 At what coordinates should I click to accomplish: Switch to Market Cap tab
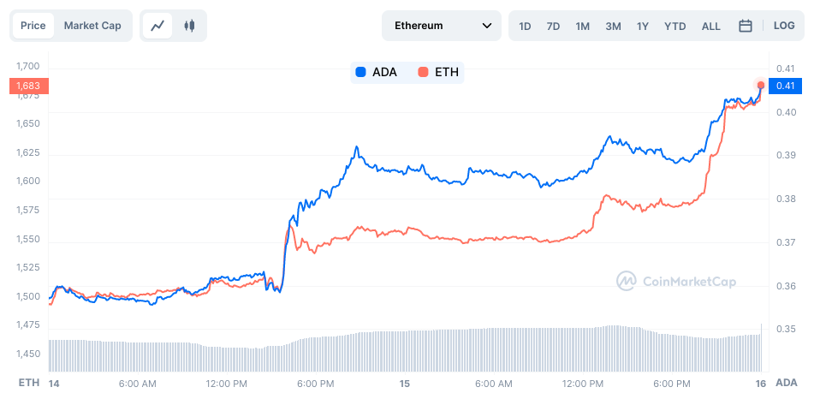(x=92, y=26)
